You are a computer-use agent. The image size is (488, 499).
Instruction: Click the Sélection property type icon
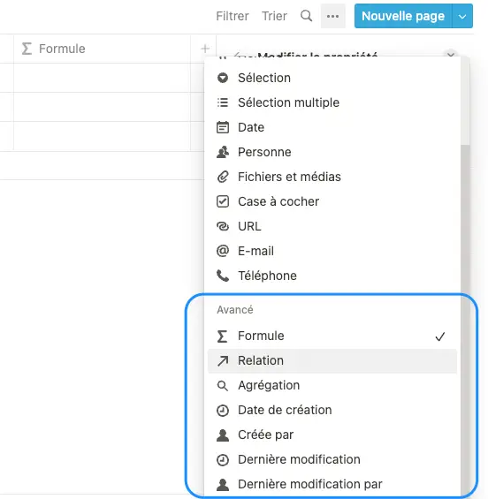[x=223, y=78]
